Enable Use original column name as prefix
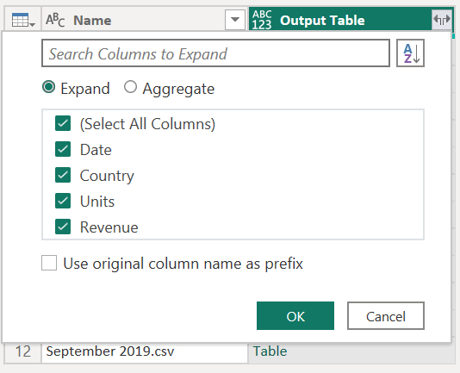Screen dimensions: 460x373 point(49,263)
